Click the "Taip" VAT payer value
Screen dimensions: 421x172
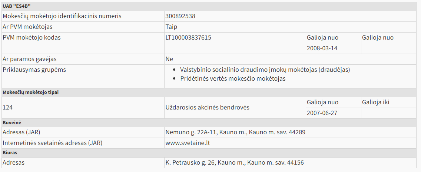(172, 27)
